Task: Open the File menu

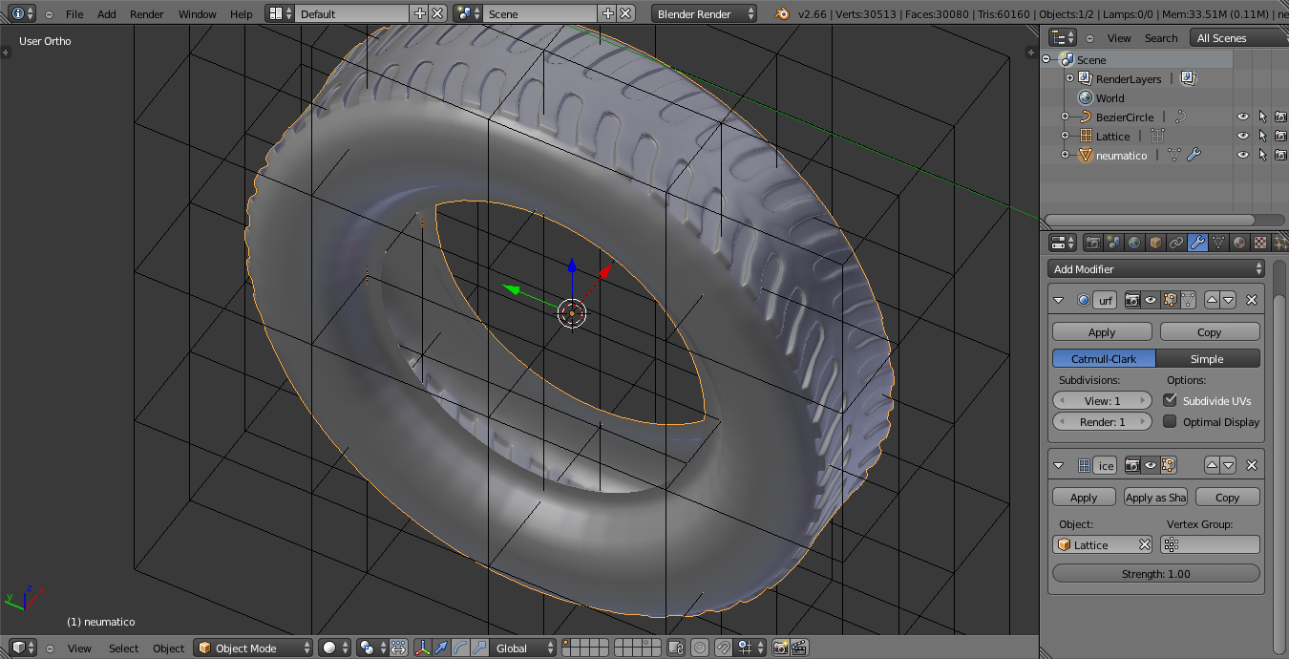Action: [x=74, y=14]
